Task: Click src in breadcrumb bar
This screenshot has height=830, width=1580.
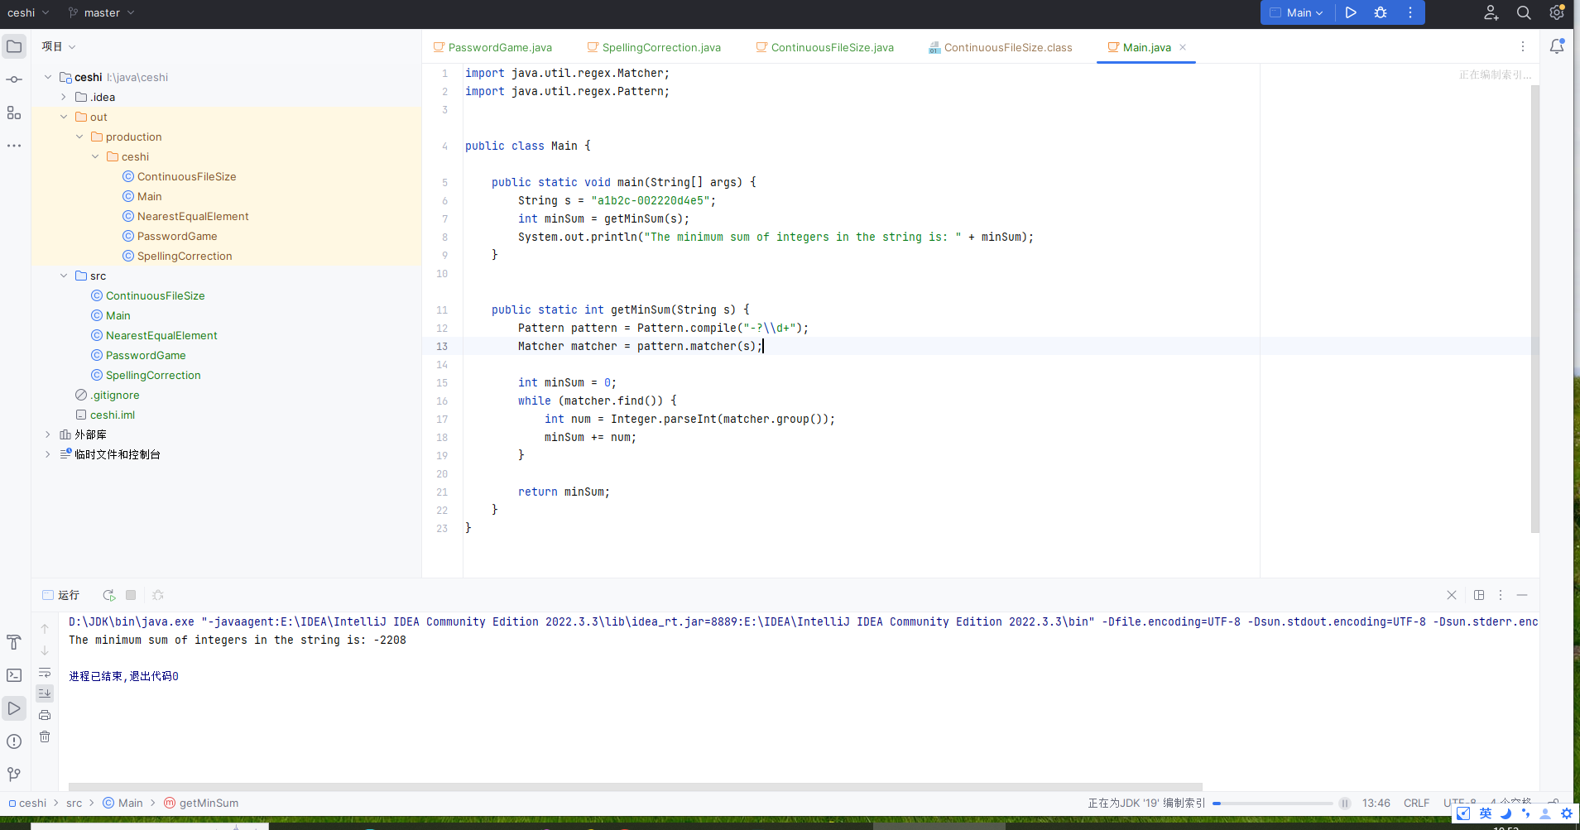Action: 74,803
